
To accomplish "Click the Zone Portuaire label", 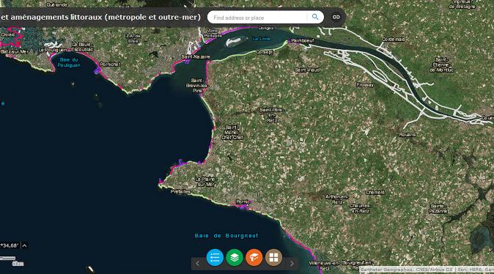I will coord(213,33).
